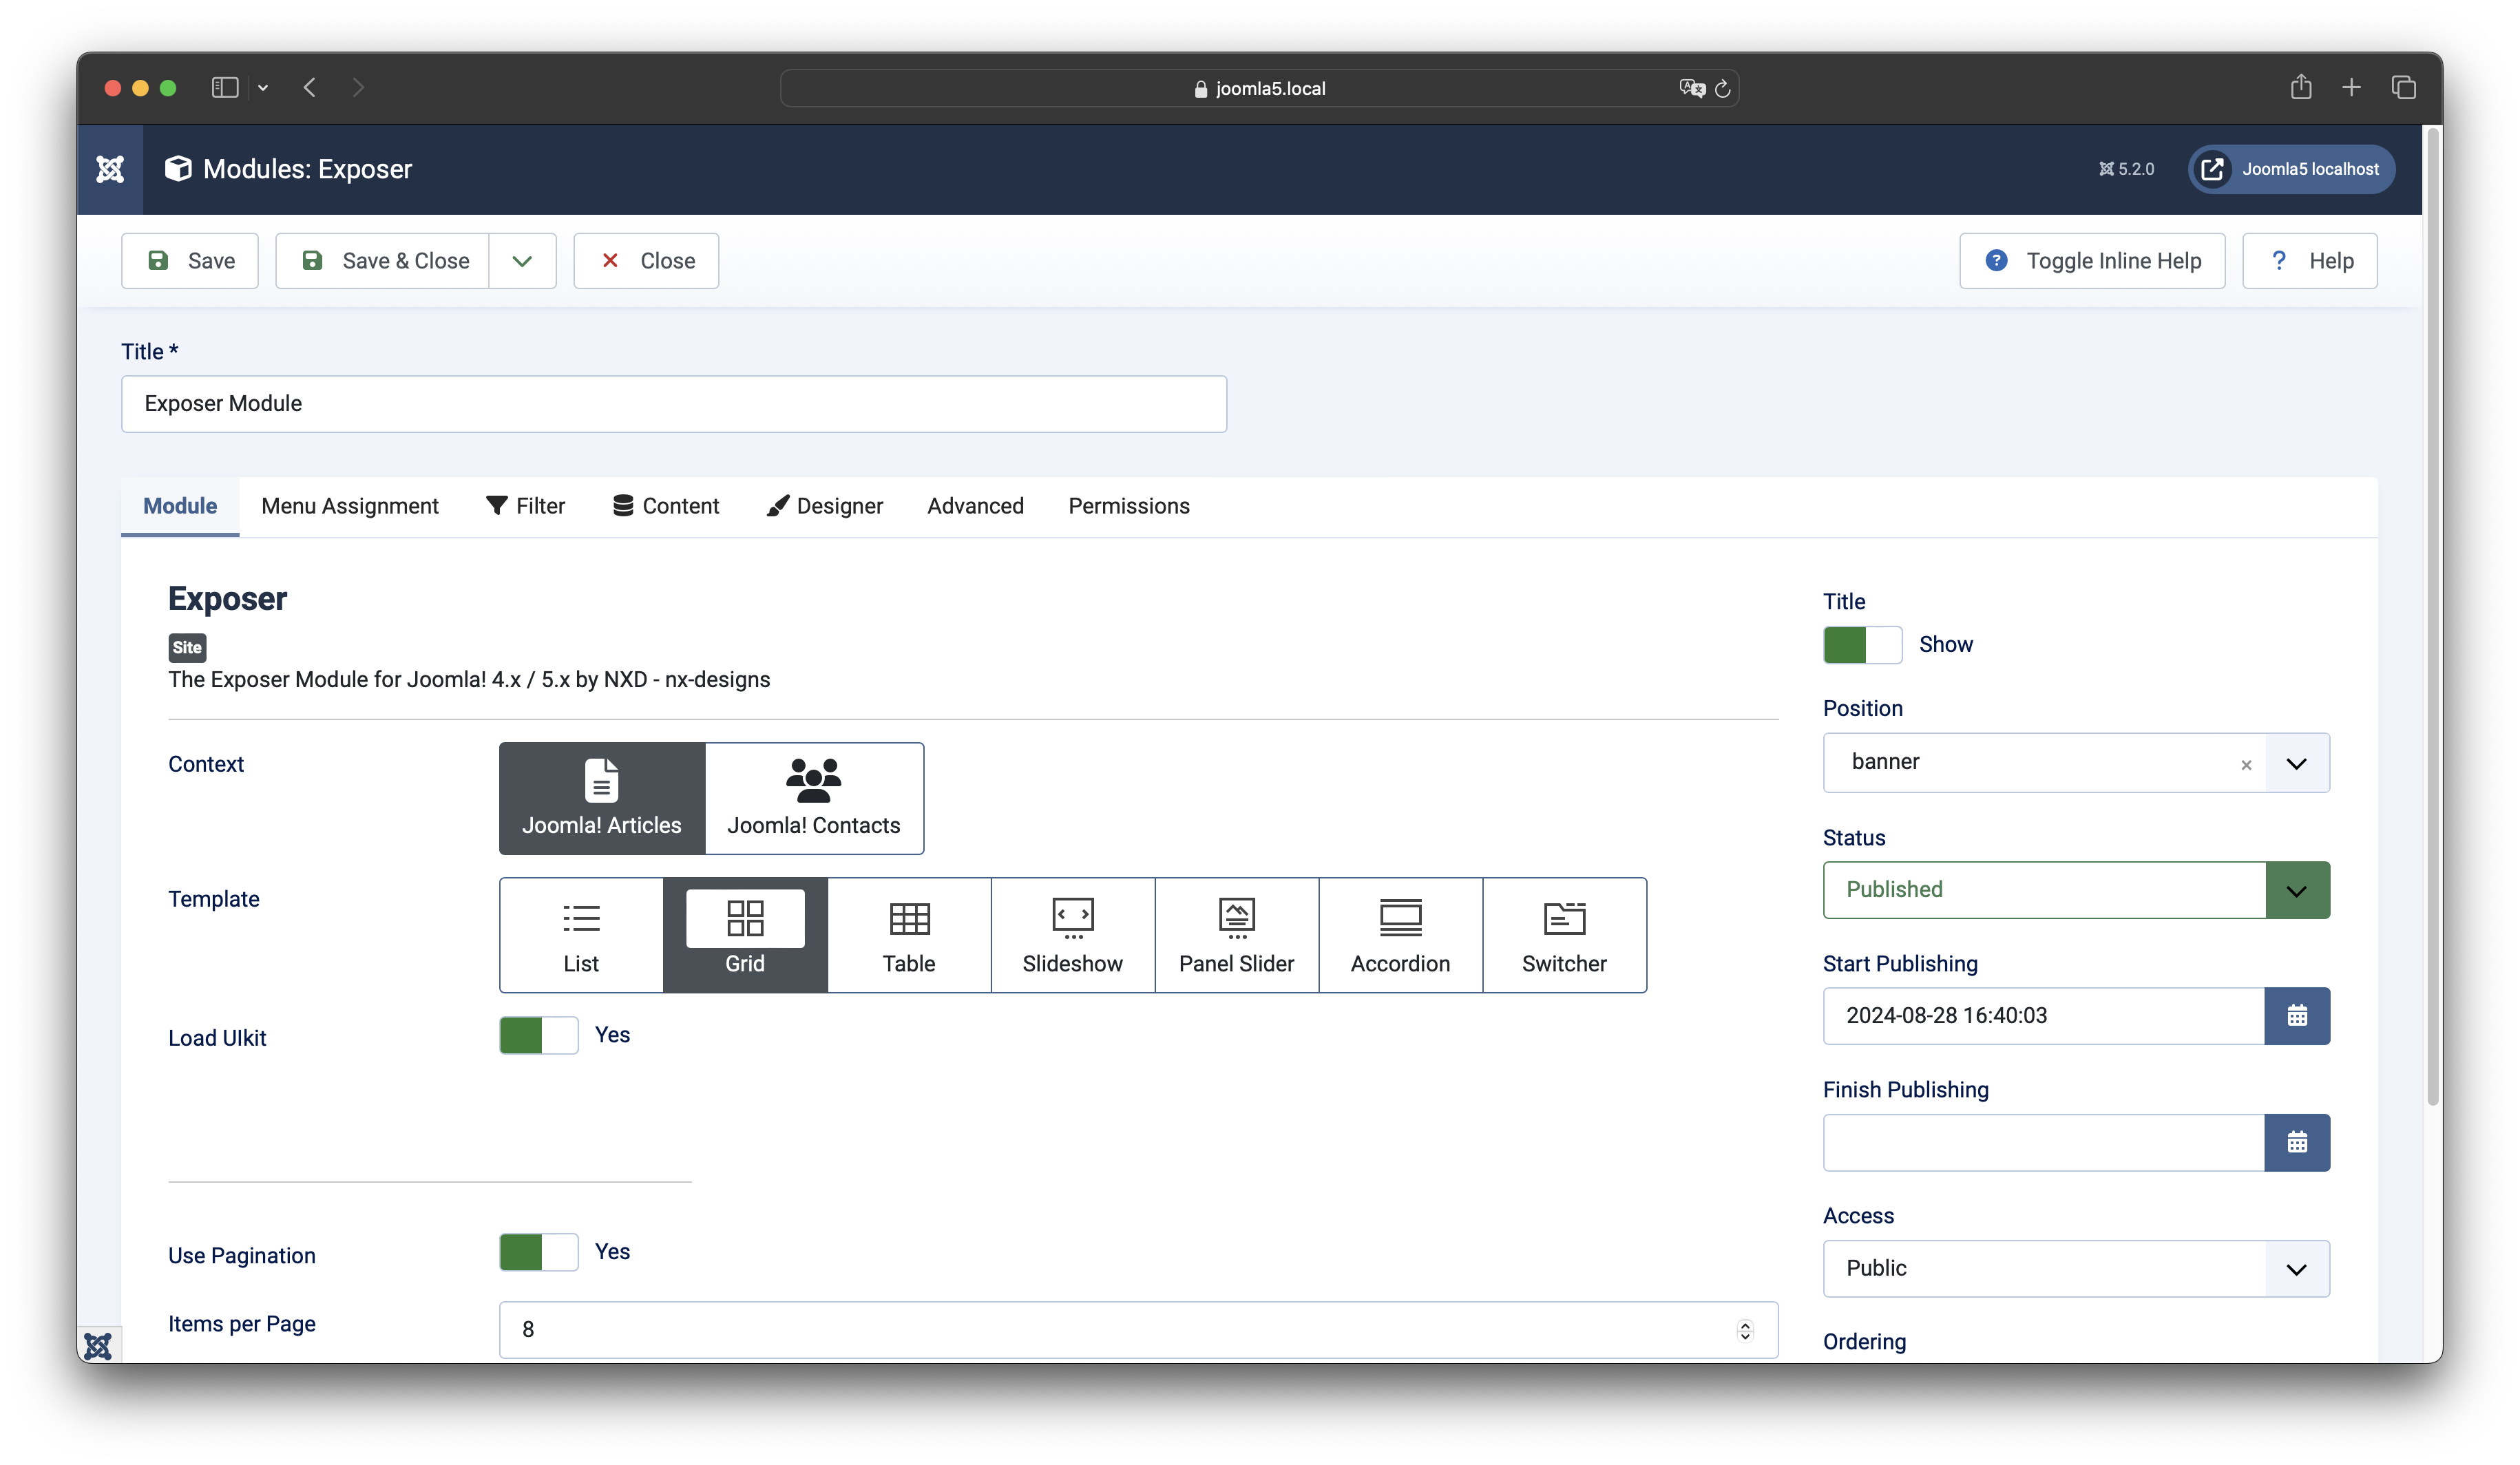Select the List template icon
This screenshot has width=2520, height=1465.
click(x=581, y=935)
